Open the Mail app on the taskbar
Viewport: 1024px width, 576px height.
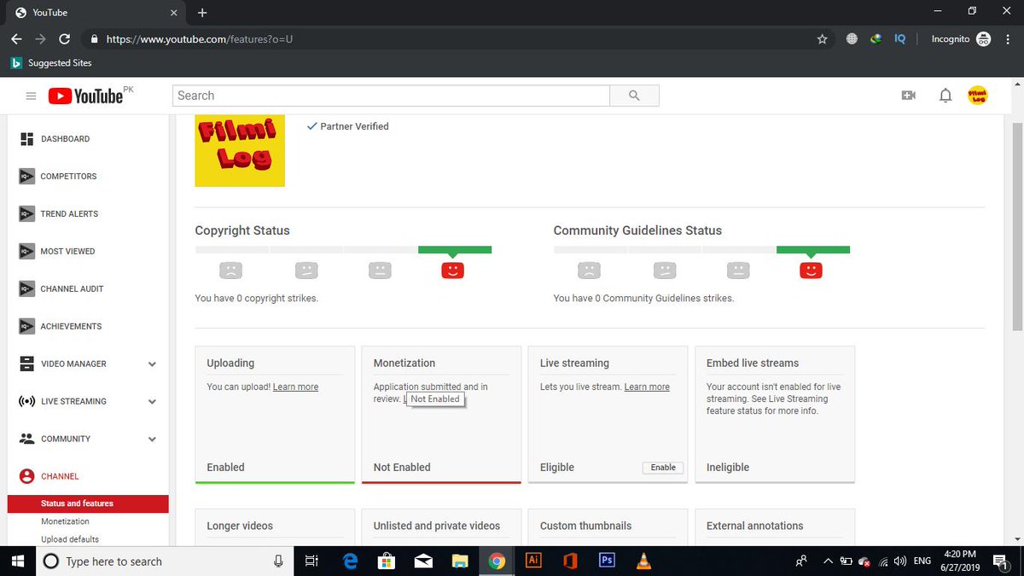[x=423, y=561]
